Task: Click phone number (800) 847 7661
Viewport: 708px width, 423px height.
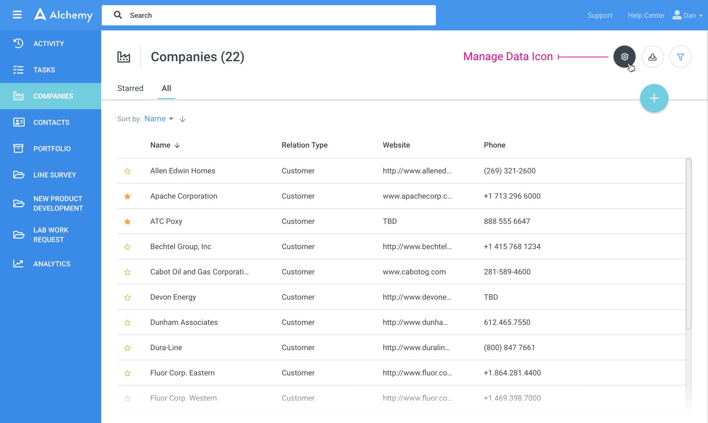Action: [509, 348]
